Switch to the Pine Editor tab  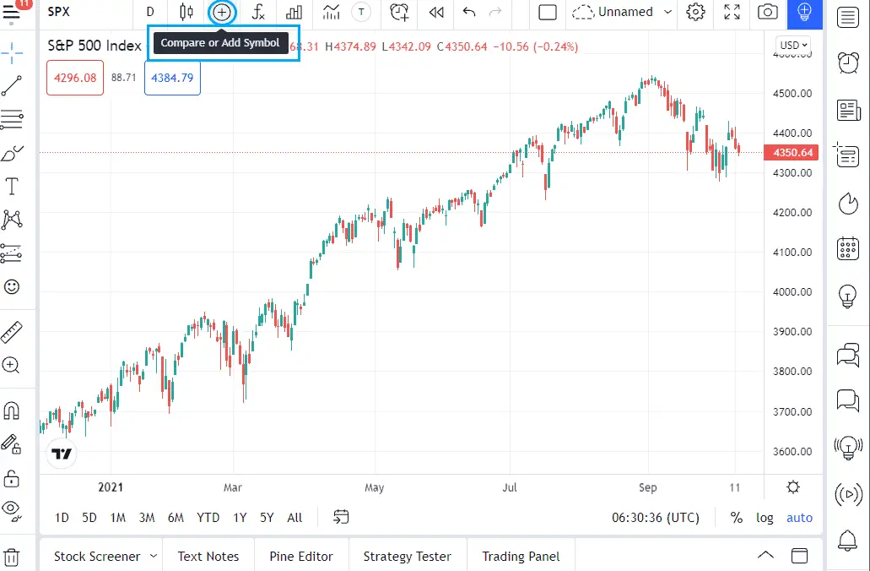tap(301, 556)
